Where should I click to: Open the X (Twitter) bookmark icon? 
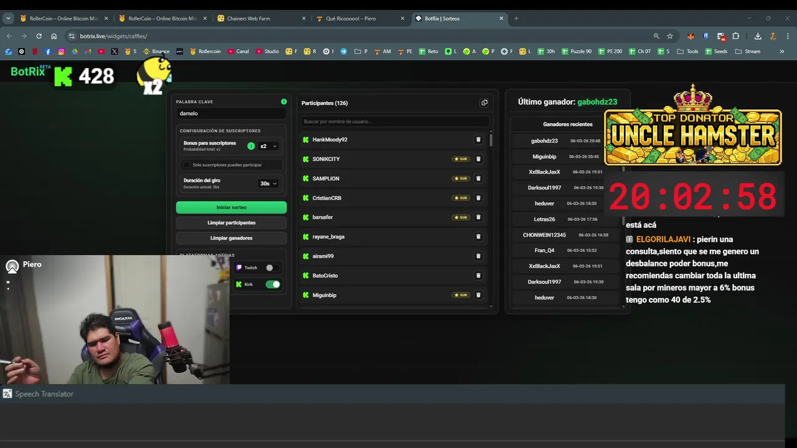point(115,52)
